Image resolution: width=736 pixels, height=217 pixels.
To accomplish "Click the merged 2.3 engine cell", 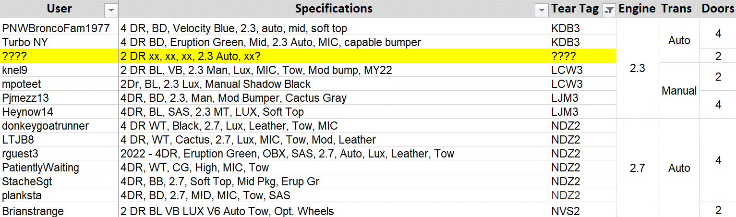I will click(x=637, y=68).
